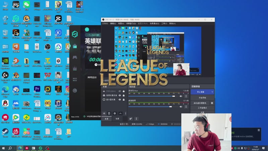Click 停止直播 to stop streaming
This screenshot has width=268, height=151.
(x=201, y=92)
